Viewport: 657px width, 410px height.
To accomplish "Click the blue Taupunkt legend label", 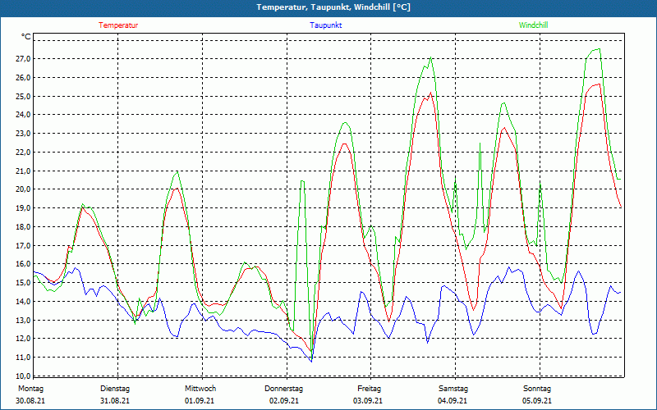I will [325, 25].
